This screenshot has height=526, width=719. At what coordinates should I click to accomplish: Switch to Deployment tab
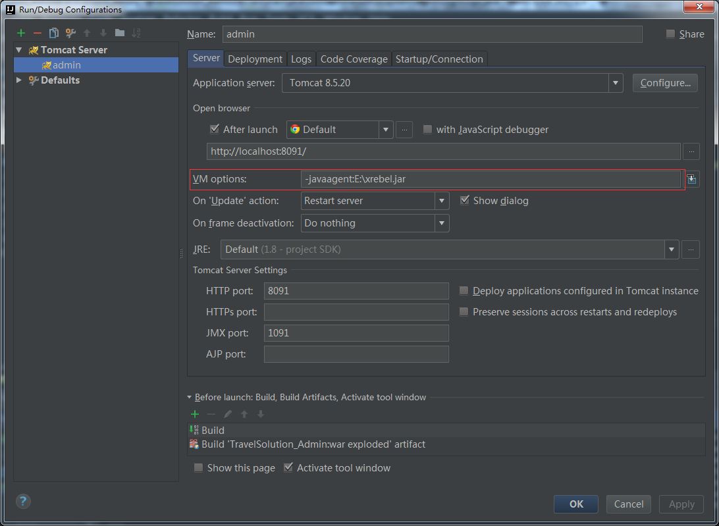point(255,59)
